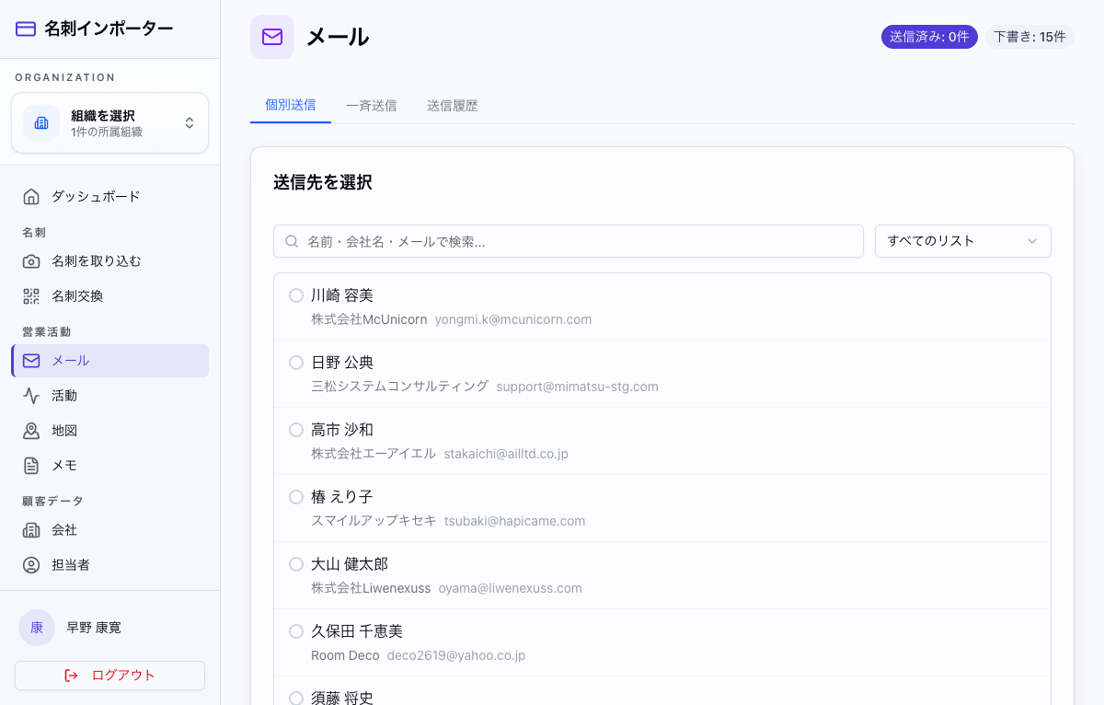Click the logout arrow icon
This screenshot has height=705, width=1104.
pos(72,676)
